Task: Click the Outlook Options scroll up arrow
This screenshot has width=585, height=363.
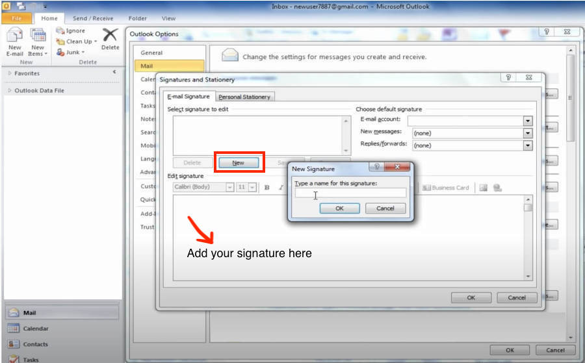Action: tap(571, 50)
